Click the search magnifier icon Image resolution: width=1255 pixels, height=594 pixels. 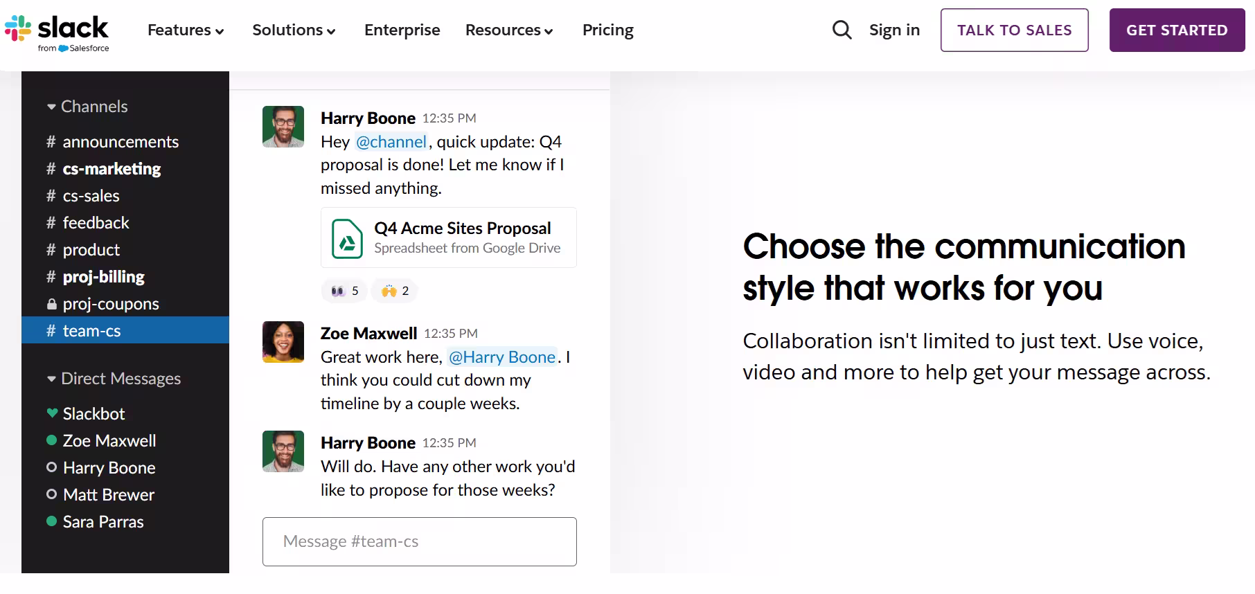[x=842, y=30]
